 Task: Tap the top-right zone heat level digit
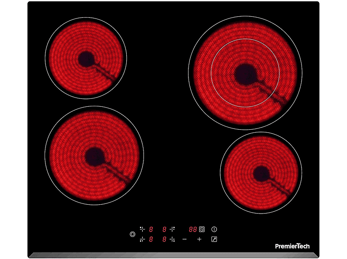(x=164, y=229)
